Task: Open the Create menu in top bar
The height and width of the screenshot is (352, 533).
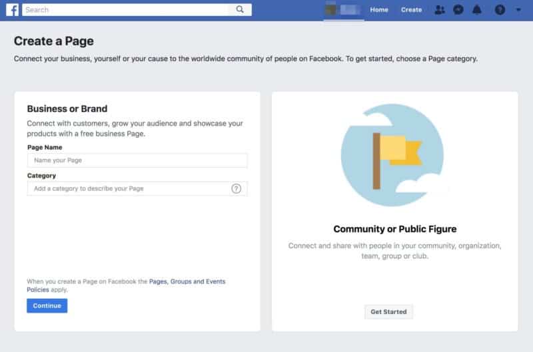Action: (411, 10)
